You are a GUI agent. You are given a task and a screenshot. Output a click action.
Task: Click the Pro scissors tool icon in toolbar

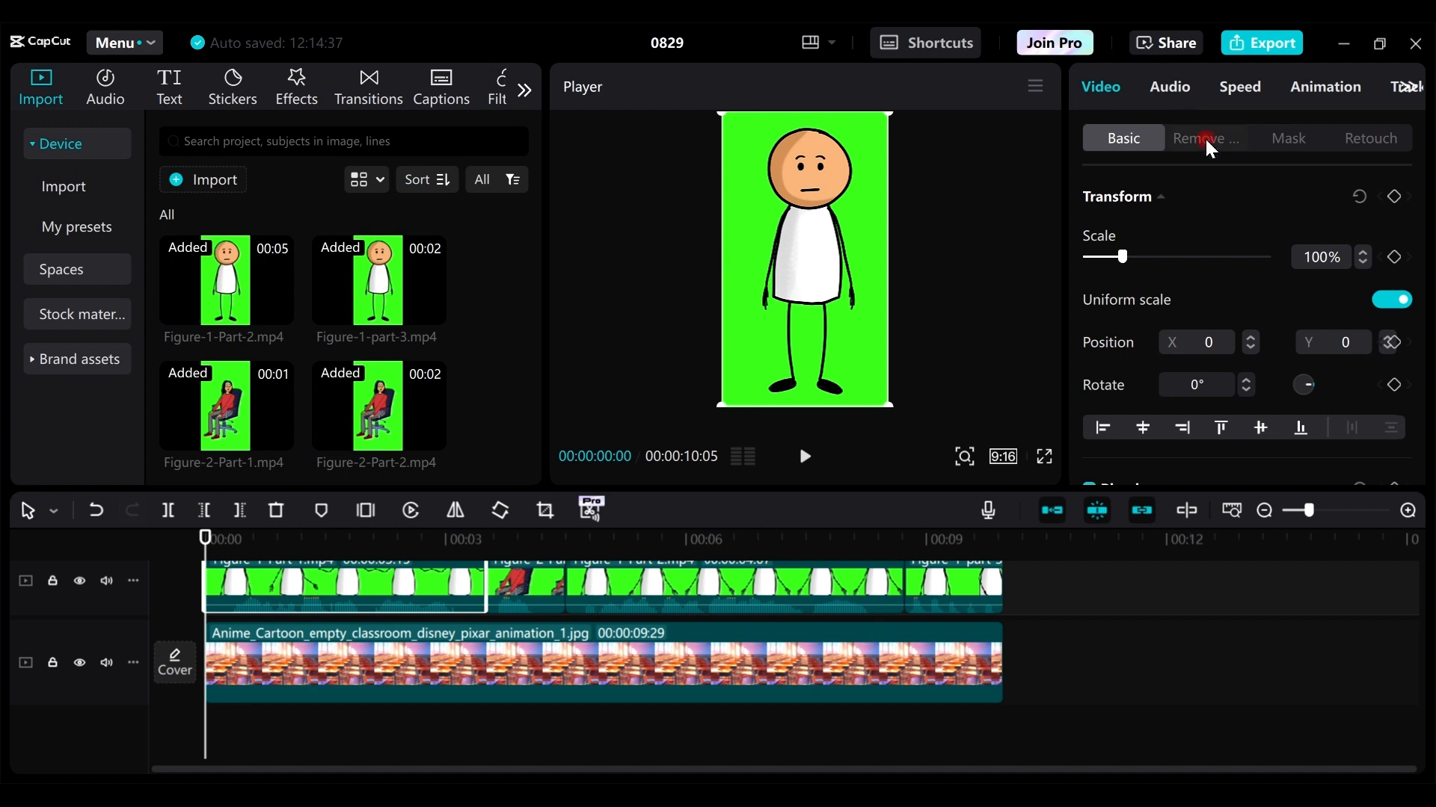(592, 509)
